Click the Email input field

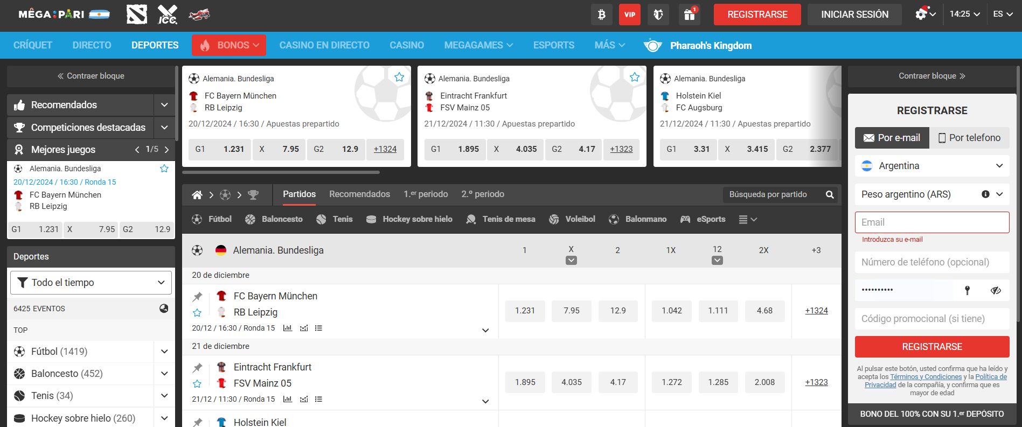click(931, 222)
